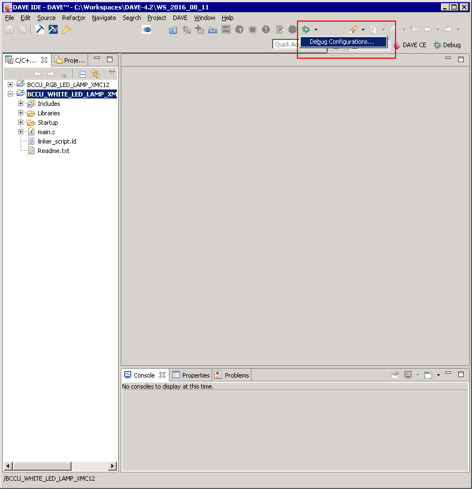472x489 pixels.
Task: Click Collapse All in the project explorer
Action: pyautogui.click(x=82, y=74)
